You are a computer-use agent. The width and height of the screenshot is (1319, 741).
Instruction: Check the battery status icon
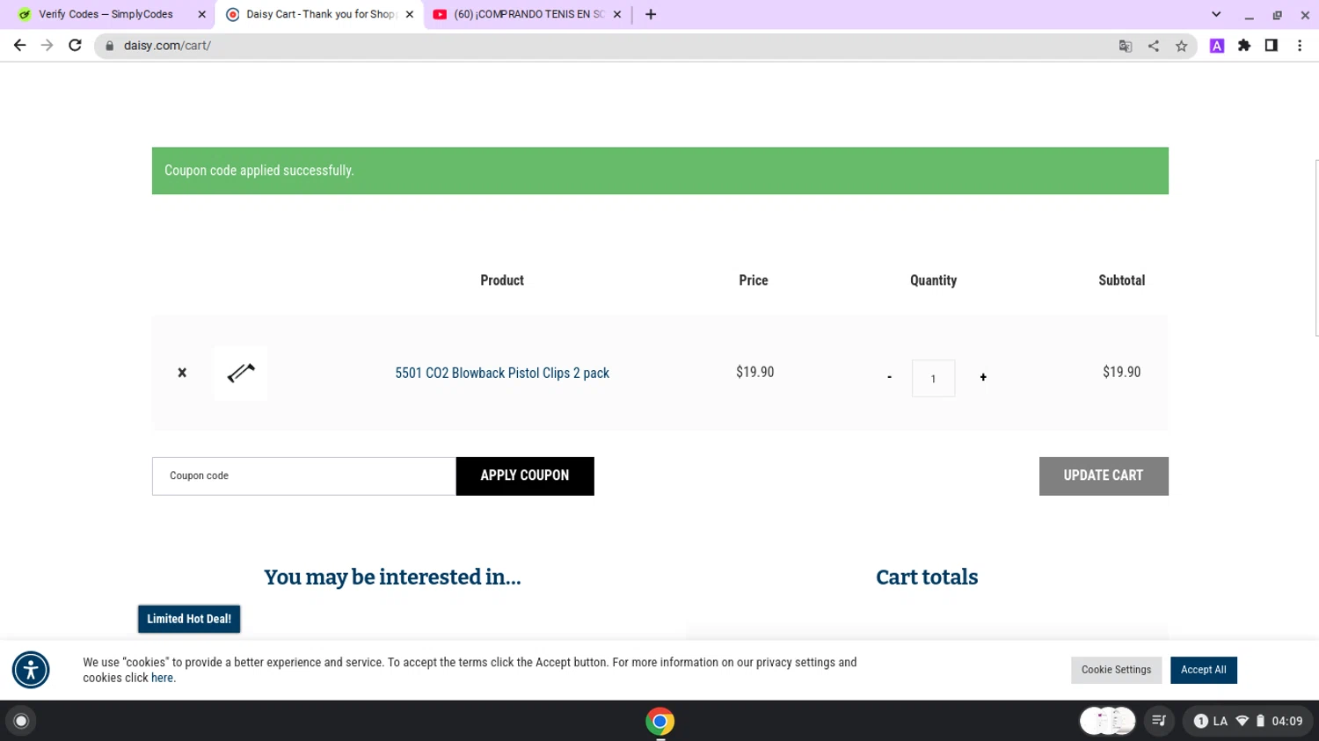tap(1260, 721)
